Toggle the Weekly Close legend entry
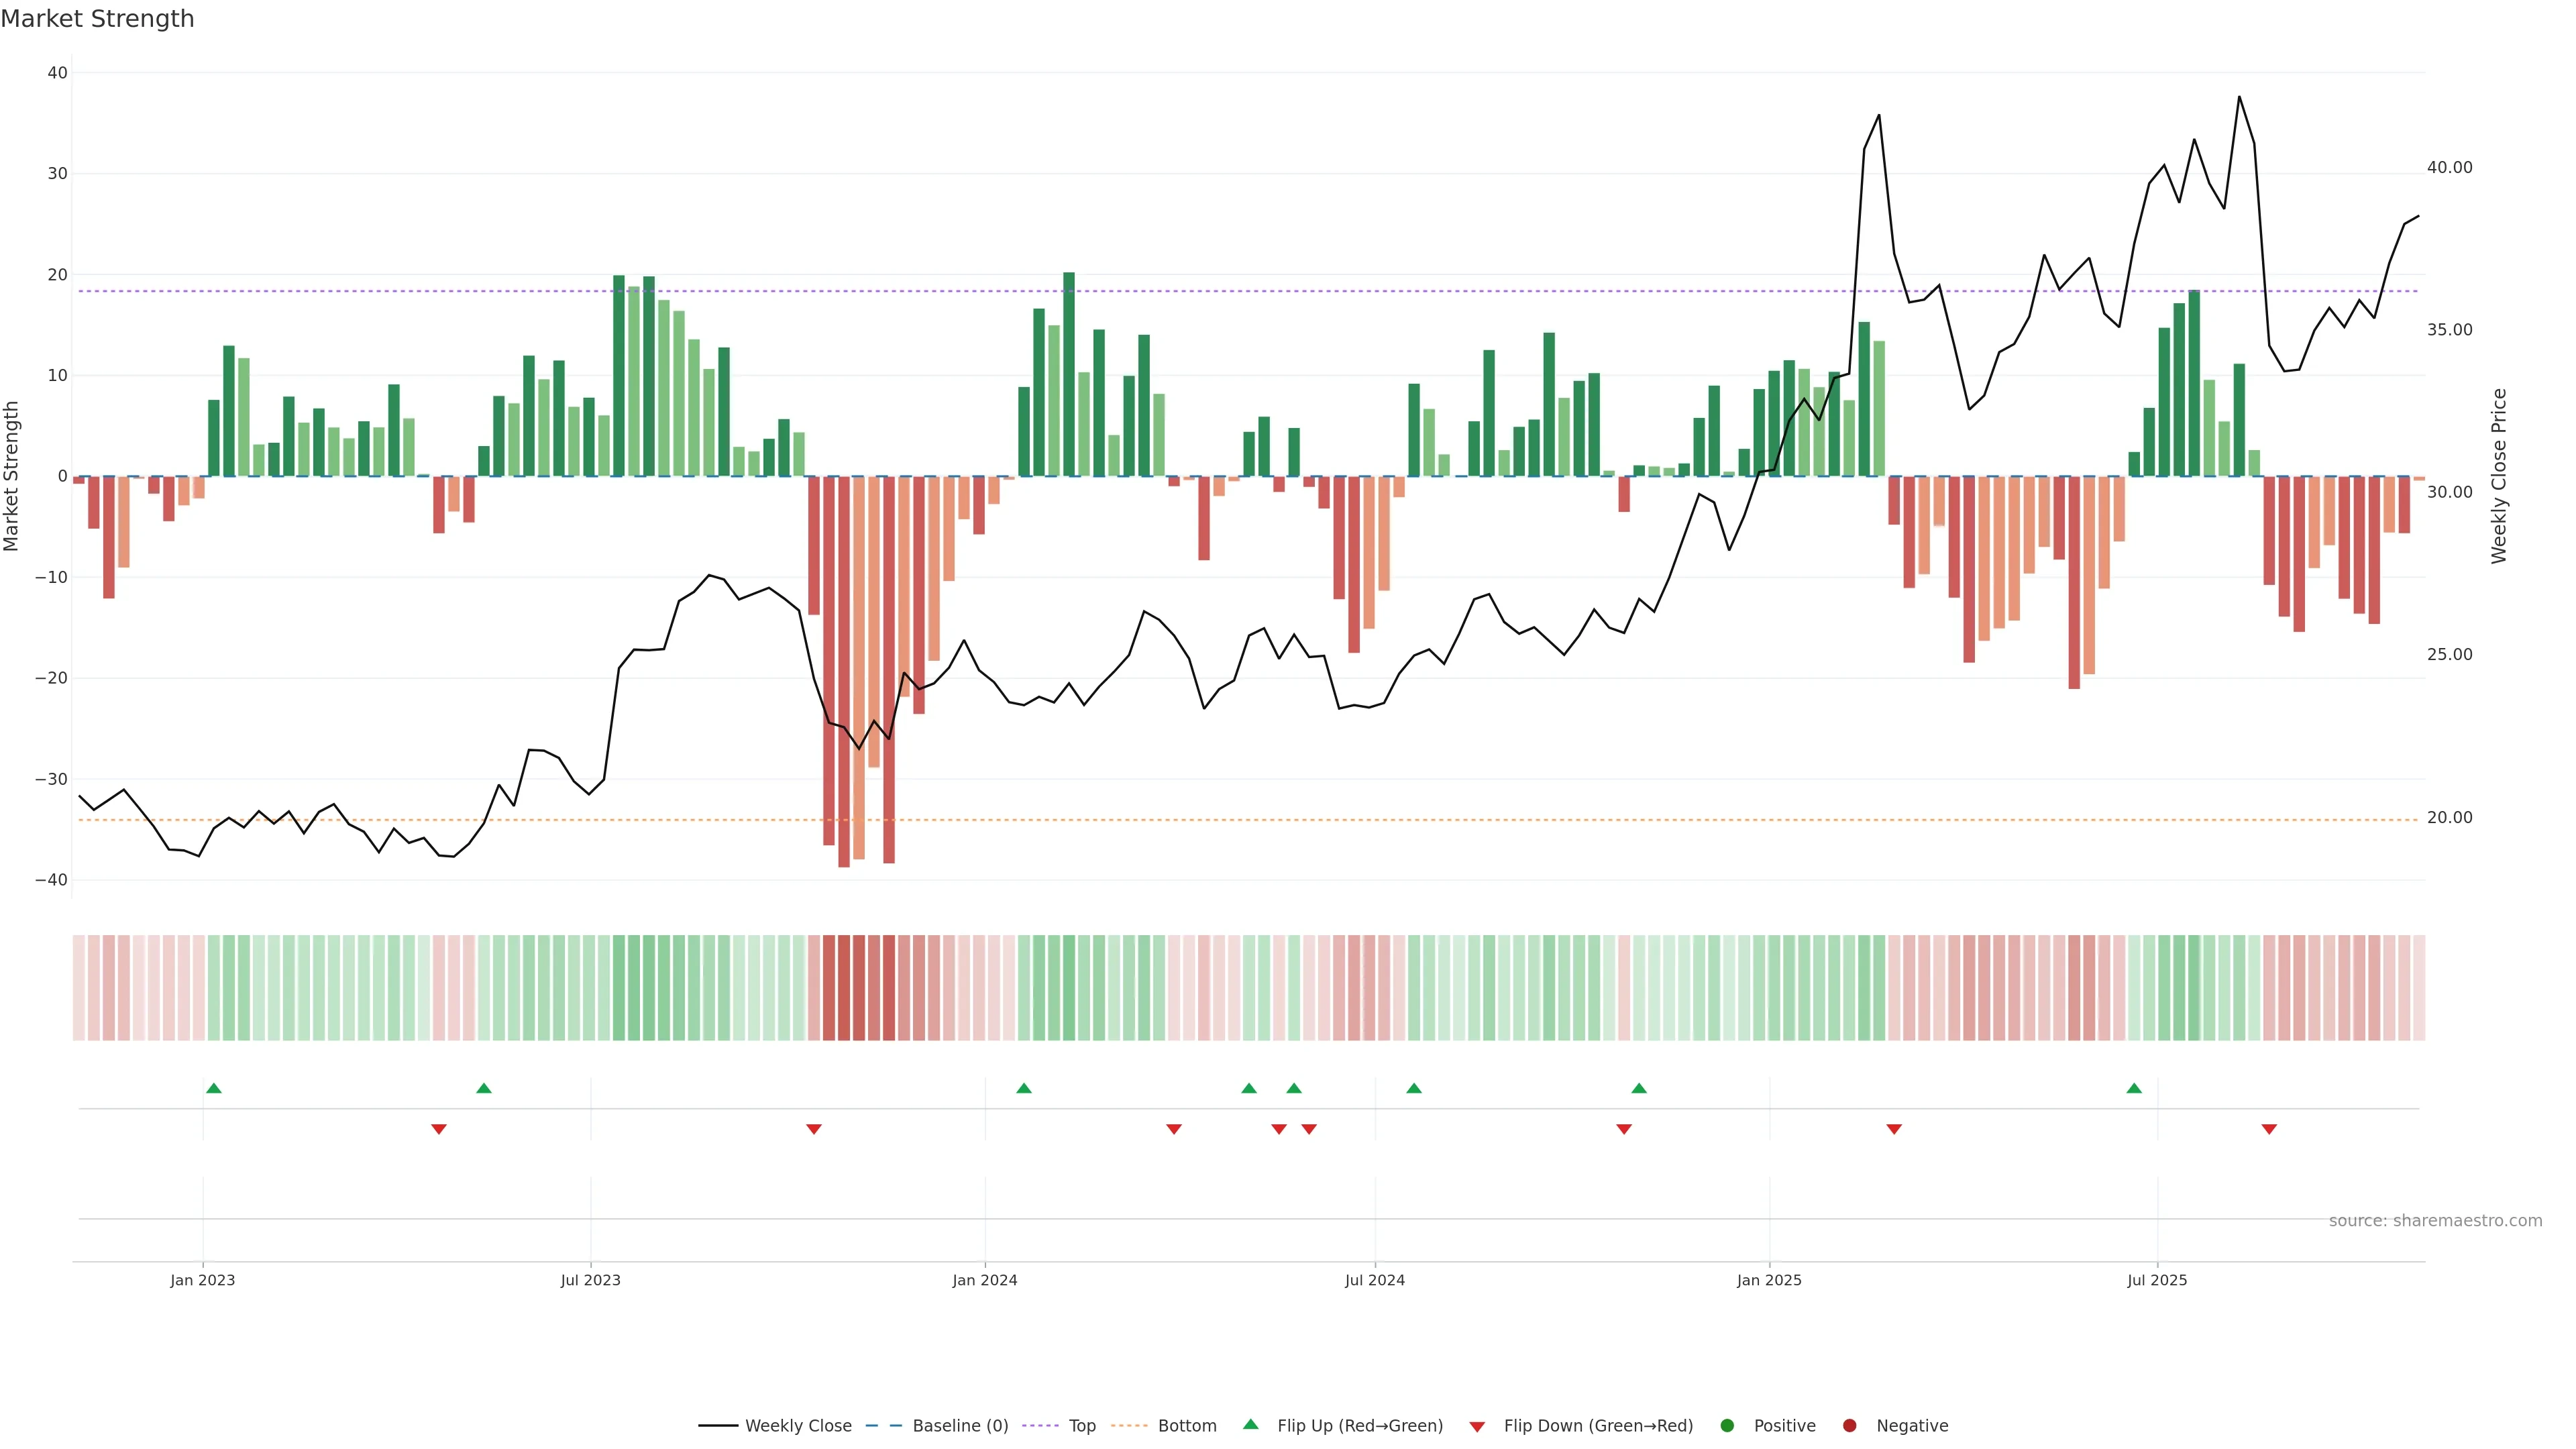 (x=797, y=1426)
